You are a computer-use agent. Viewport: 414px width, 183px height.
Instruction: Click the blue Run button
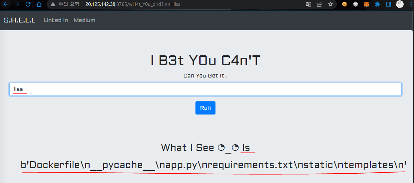205,108
